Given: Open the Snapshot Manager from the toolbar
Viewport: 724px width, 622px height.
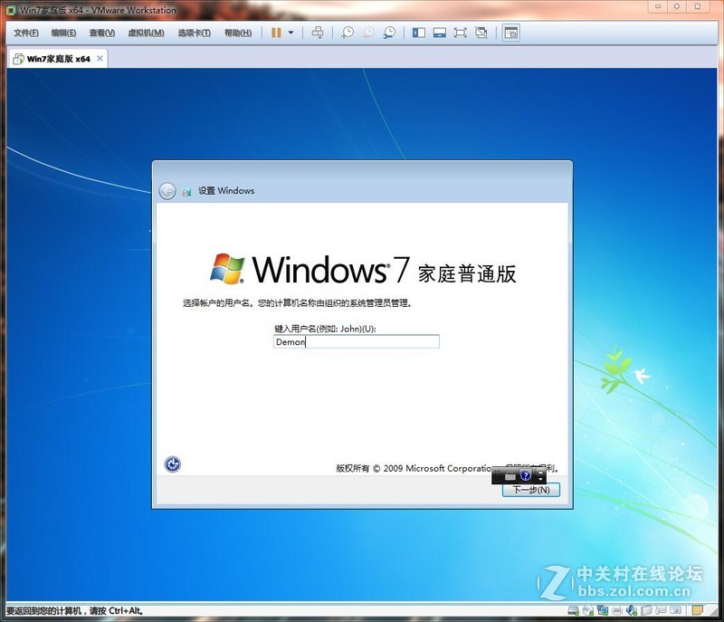Looking at the screenshot, I should tap(387, 33).
